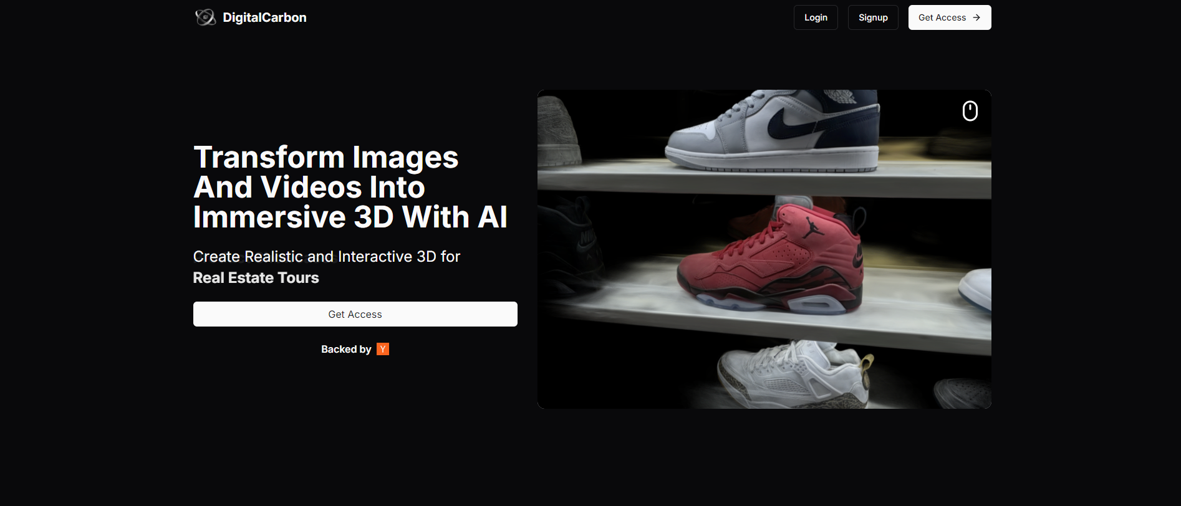Click the 'Backed by' text
1181x506 pixels.
pyautogui.click(x=346, y=349)
